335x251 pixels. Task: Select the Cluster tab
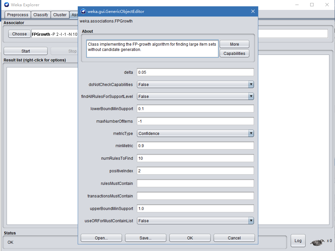[x=60, y=15]
